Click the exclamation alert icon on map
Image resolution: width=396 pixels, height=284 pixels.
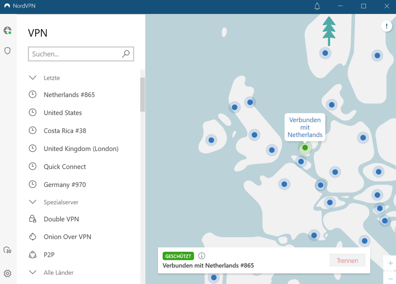click(x=387, y=26)
